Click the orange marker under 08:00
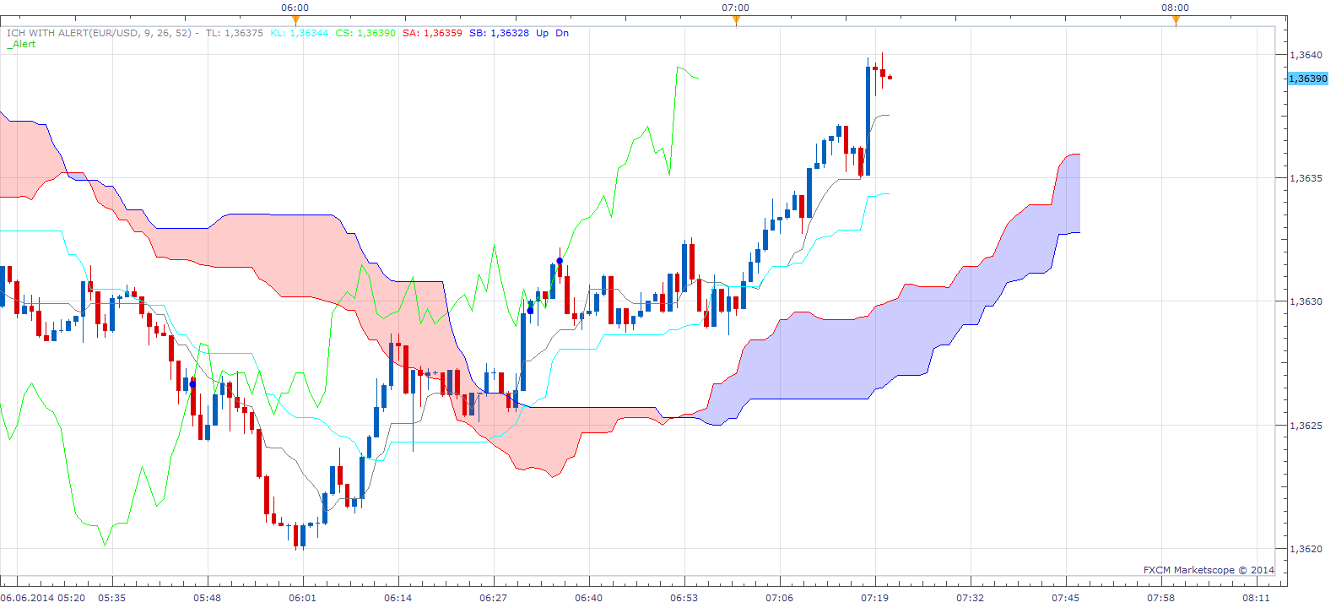The height and width of the screenshot is (608, 1336). click(x=1176, y=21)
